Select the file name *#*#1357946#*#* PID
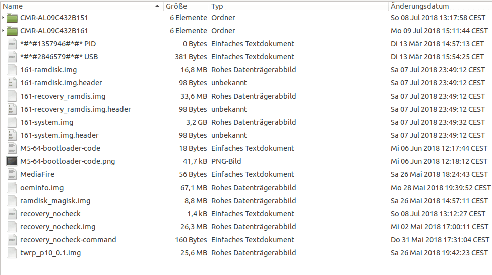This screenshot has width=492, height=275. [x=58, y=44]
